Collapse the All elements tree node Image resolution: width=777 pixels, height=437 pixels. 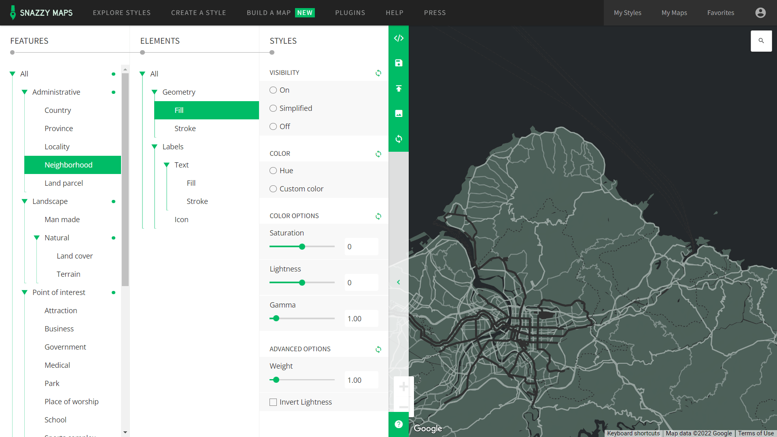(142, 74)
